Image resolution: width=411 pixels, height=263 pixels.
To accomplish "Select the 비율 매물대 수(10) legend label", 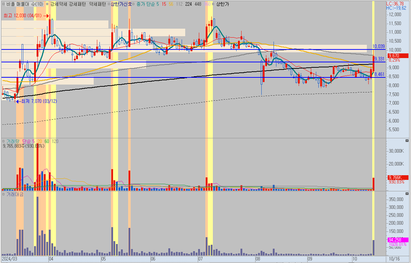I will (25, 4).
